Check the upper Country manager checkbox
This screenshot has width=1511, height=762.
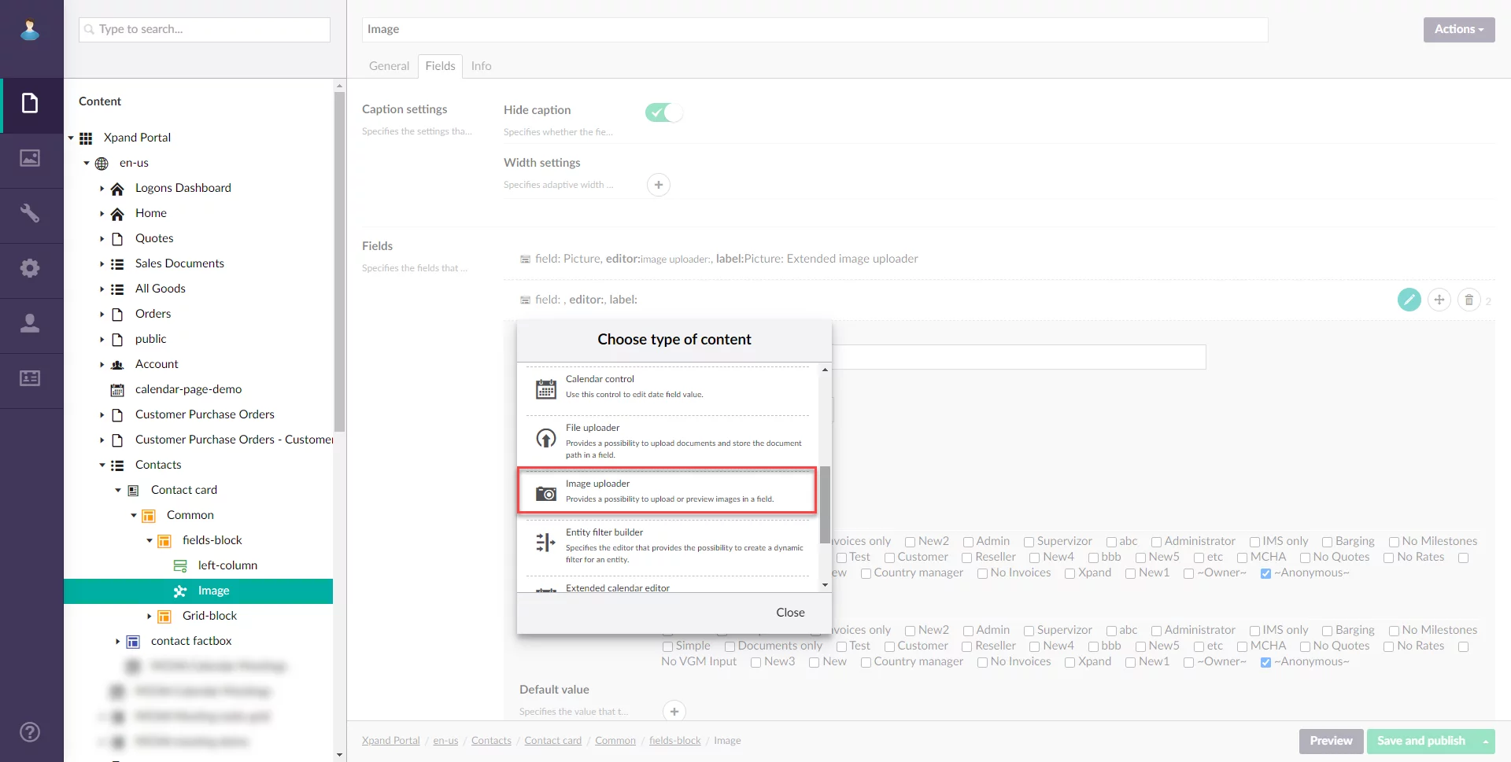[866, 573]
